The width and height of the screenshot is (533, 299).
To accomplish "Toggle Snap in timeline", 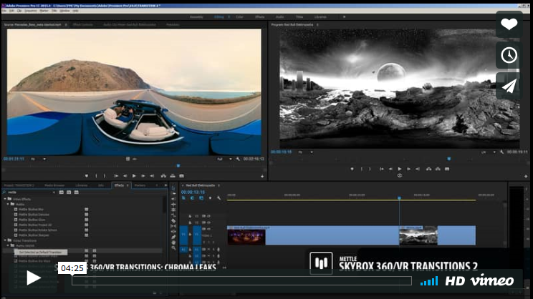I will click(x=193, y=198).
